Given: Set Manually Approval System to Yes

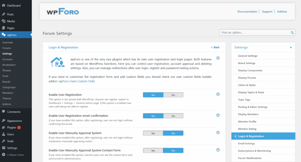Looking at the screenshot, I should point(153,133).
